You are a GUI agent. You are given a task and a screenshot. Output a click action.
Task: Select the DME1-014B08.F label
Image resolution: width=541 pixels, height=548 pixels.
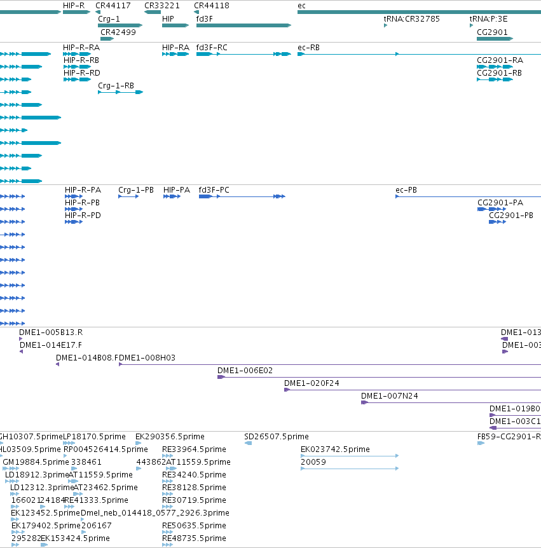tap(87, 358)
